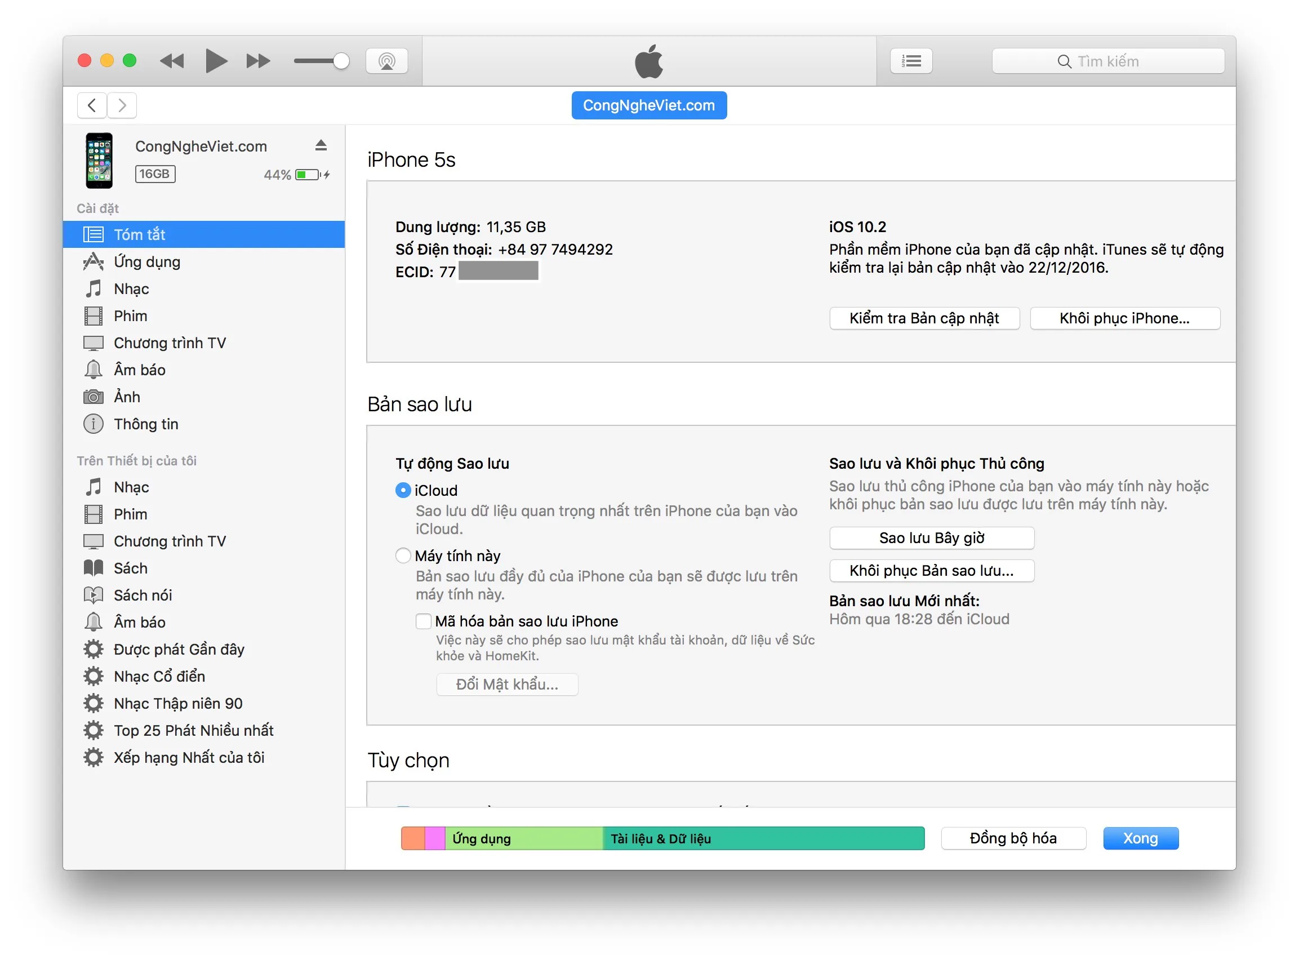Open the Up Next list icon
This screenshot has width=1299, height=960.
[x=911, y=61]
